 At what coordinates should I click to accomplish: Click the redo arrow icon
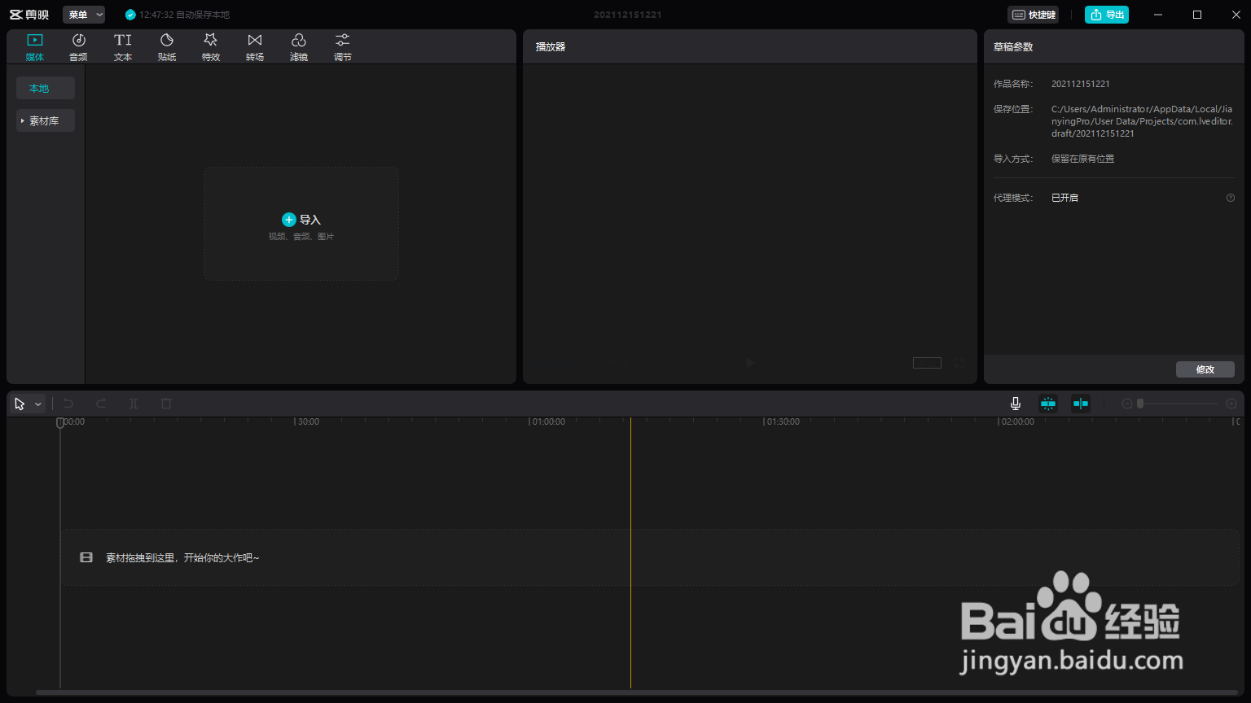101,404
